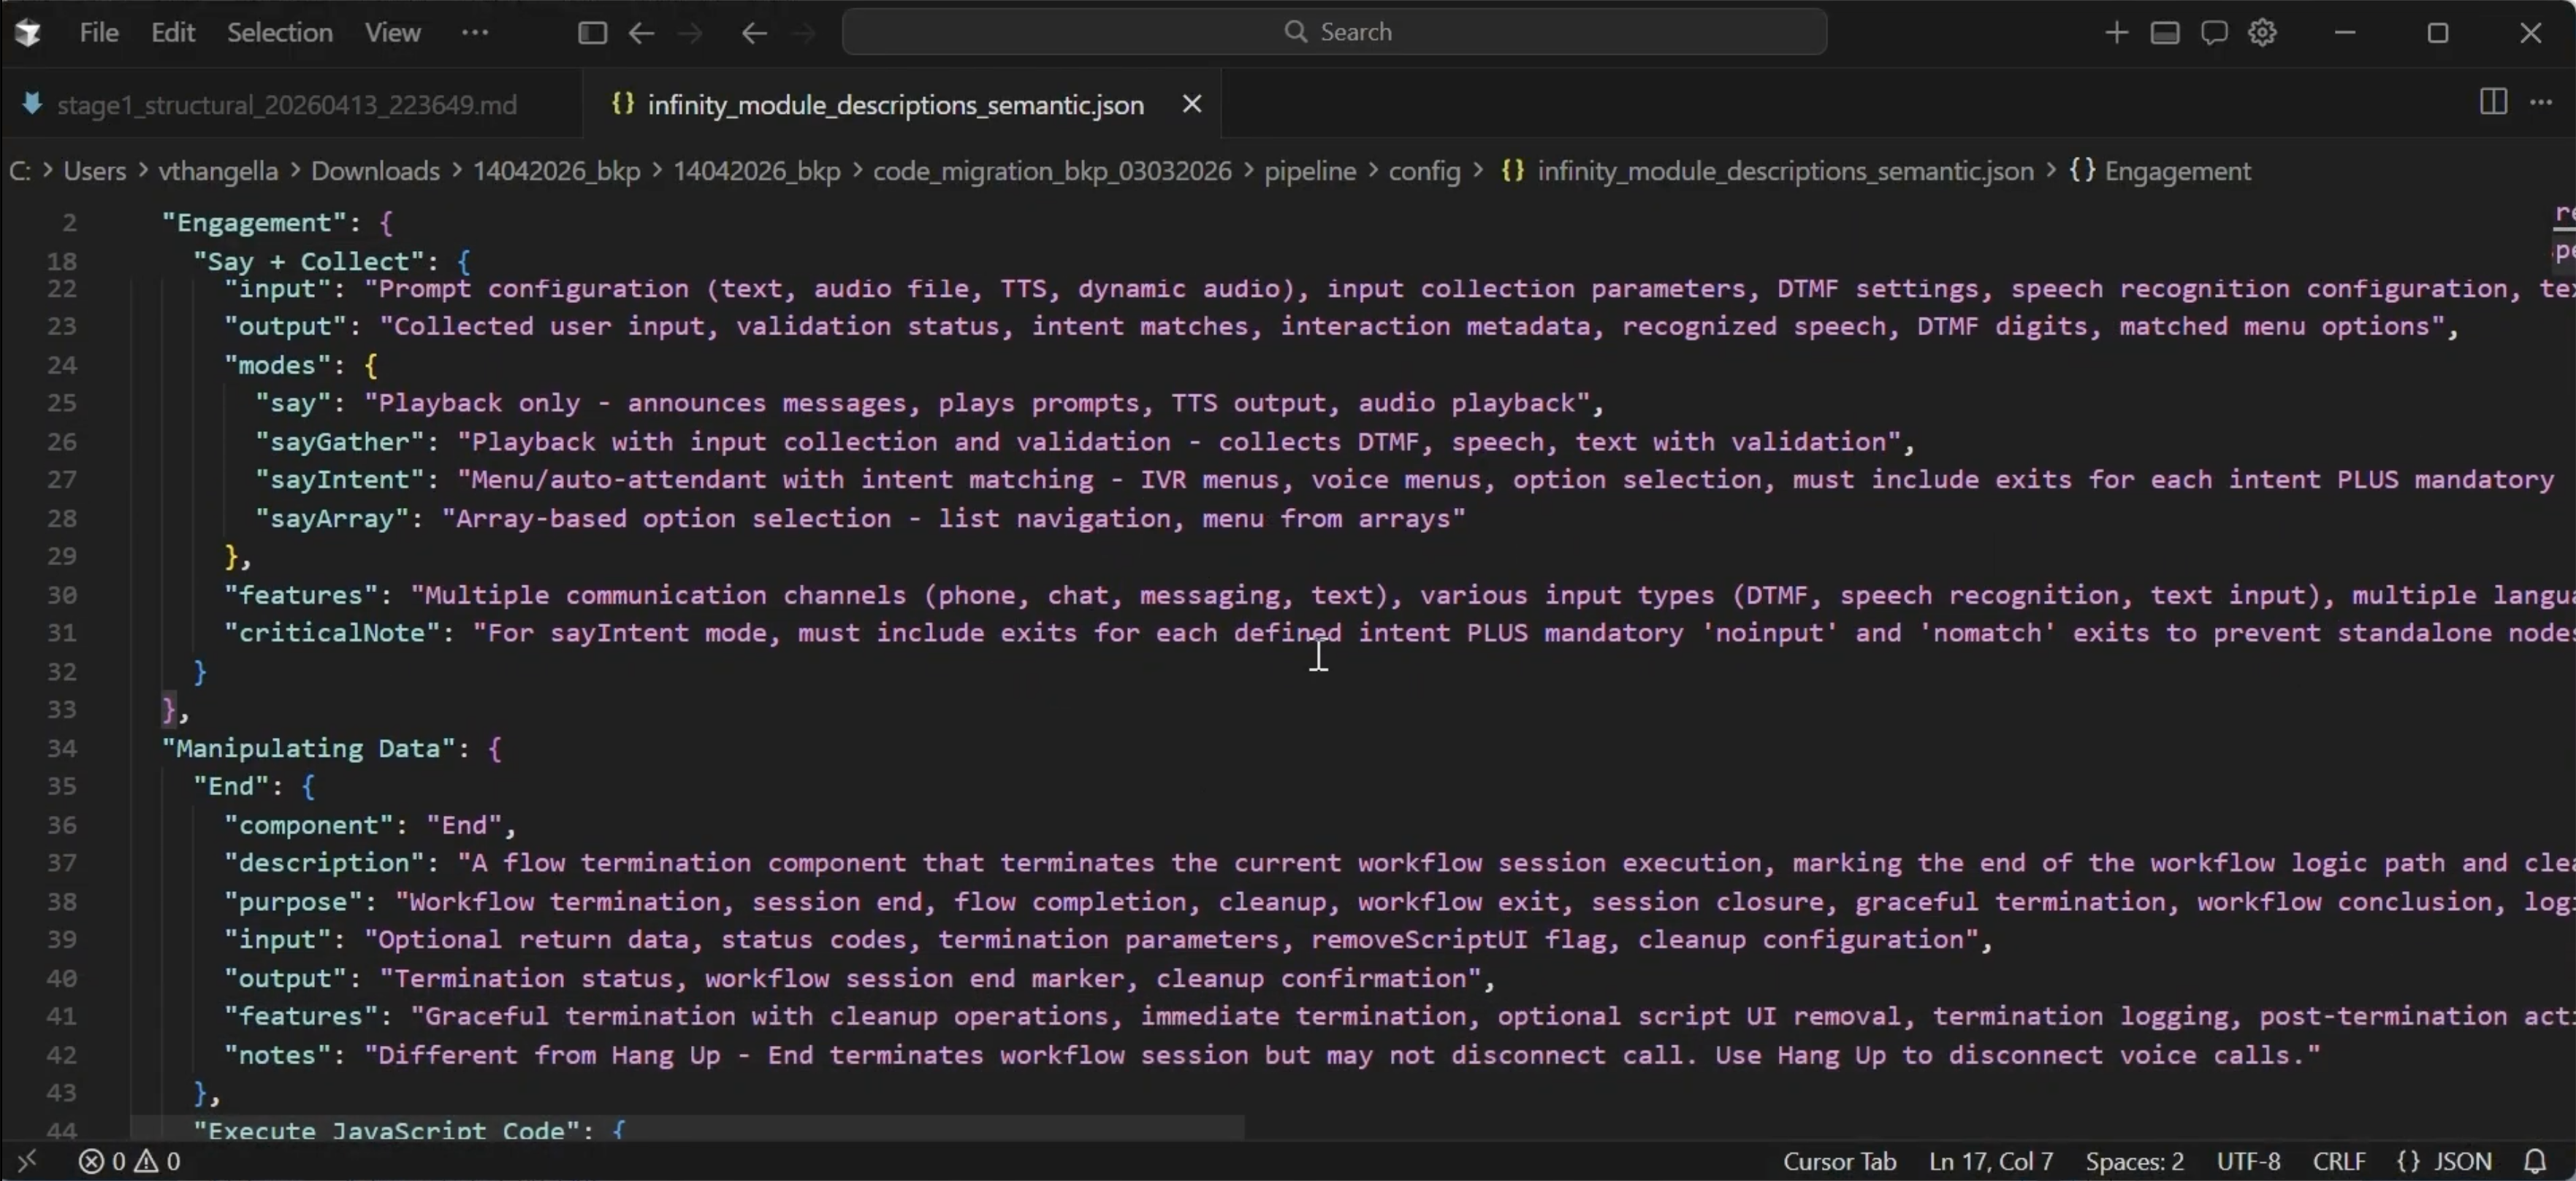The height and width of the screenshot is (1181, 2576).
Task: Open the Edit menu
Action: pos(173,32)
